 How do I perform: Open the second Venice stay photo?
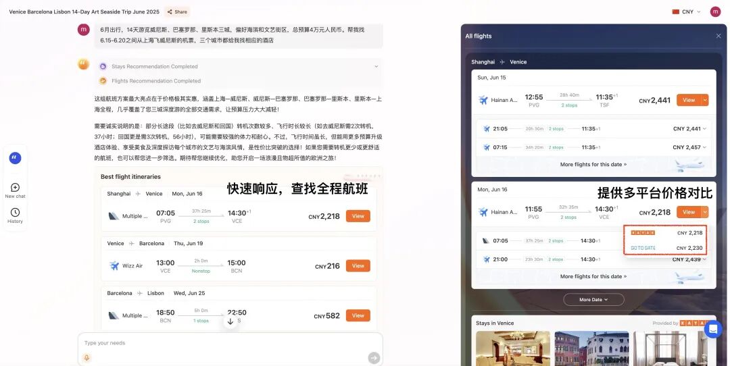pos(591,348)
